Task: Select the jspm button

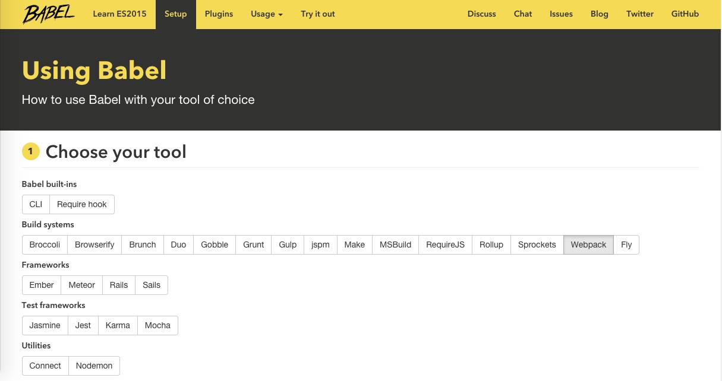Action: [320, 245]
